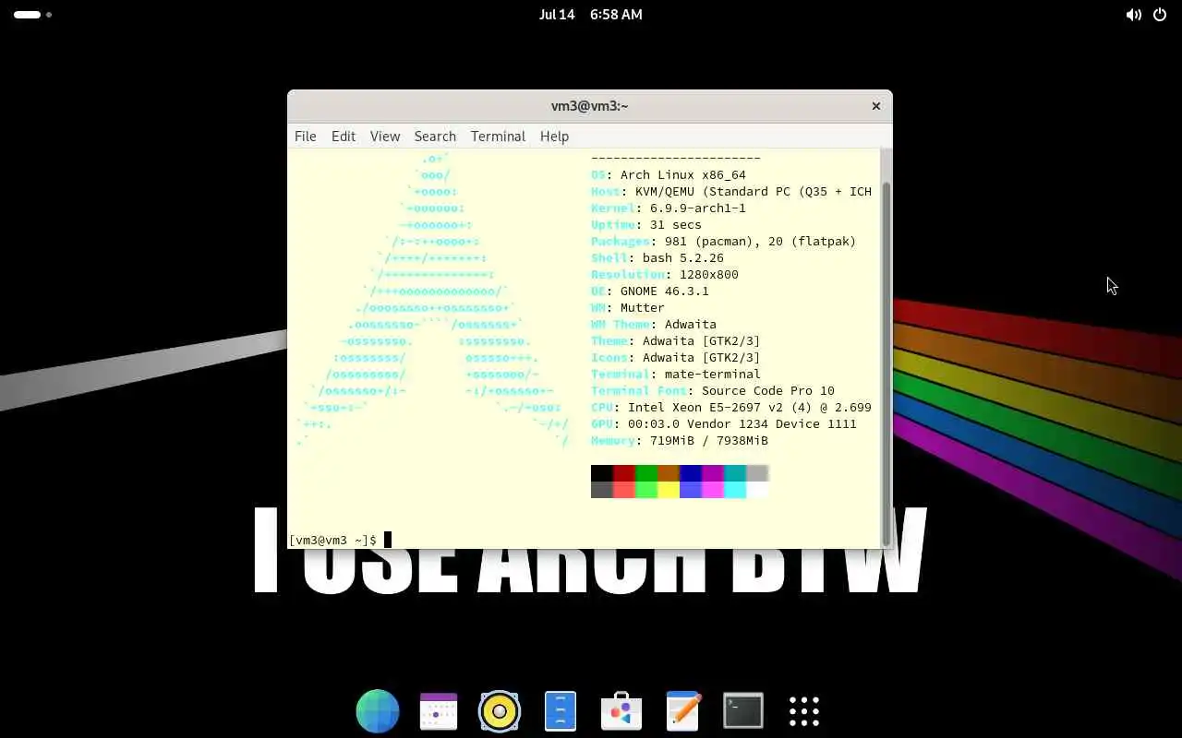
Task: Click the shell text 'bash 5.2.26'
Action: pos(683,258)
